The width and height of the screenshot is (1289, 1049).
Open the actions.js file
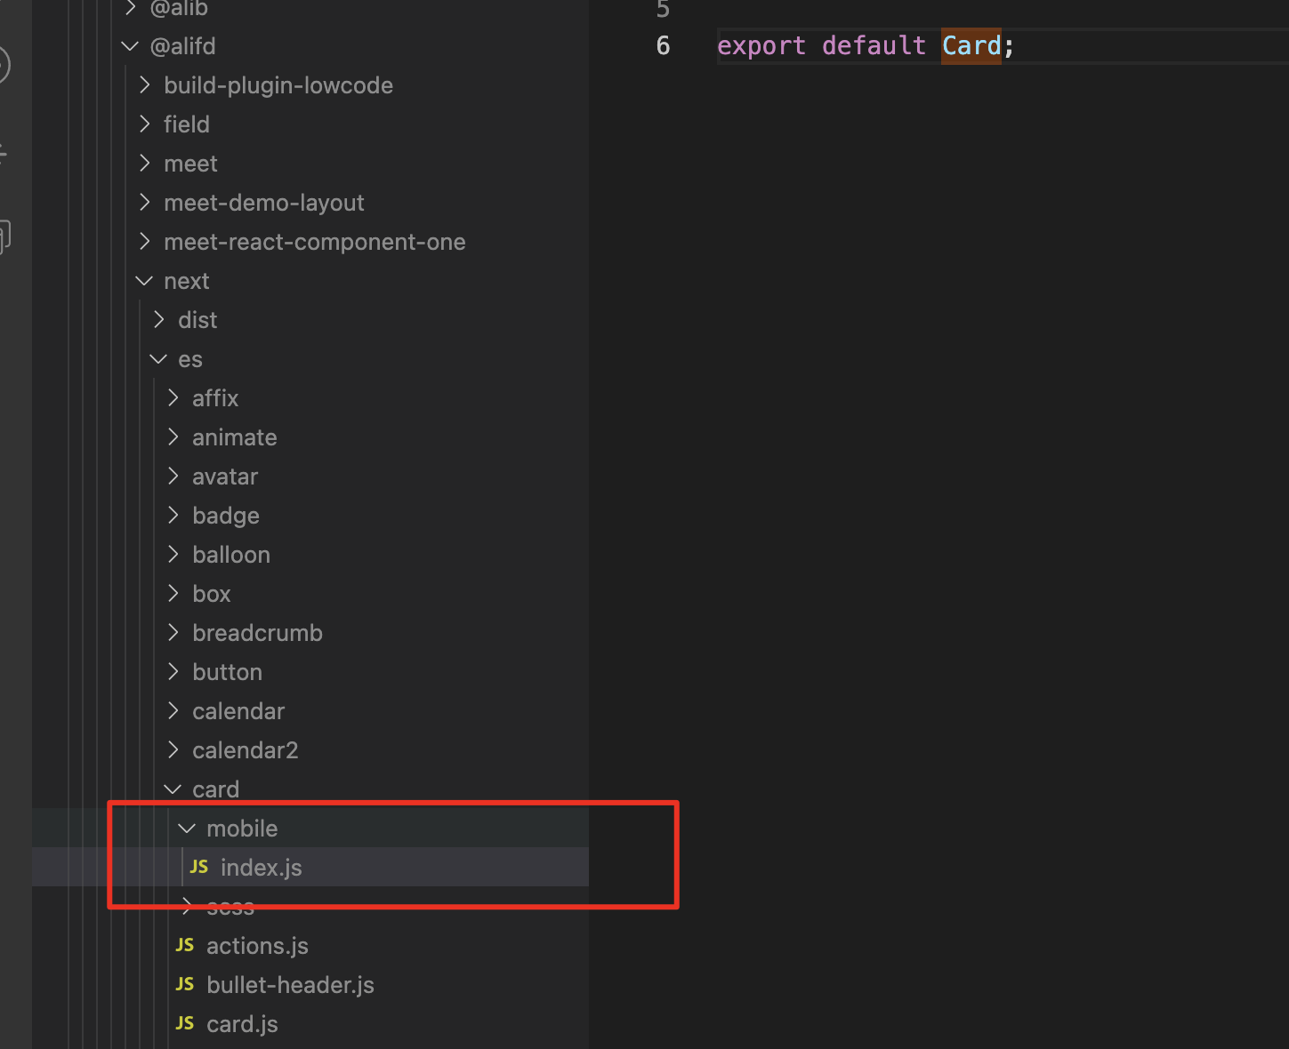(258, 946)
